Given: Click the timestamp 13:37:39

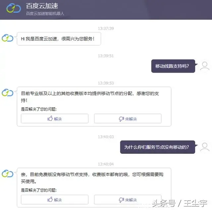Looking at the screenshot, I should (x=106, y=28).
